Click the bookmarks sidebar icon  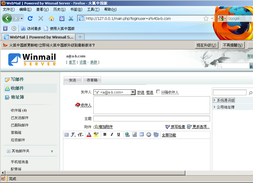[x=5, y=29]
